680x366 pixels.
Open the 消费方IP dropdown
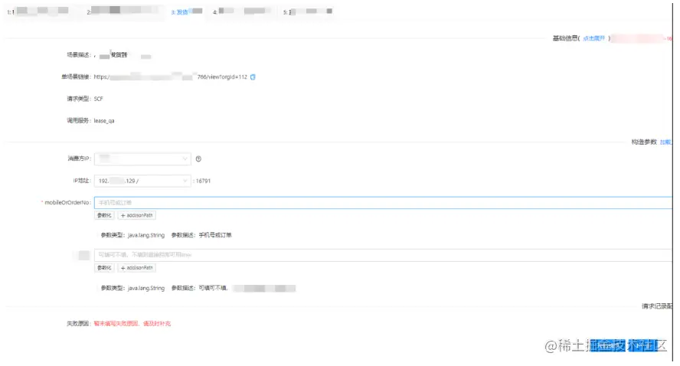[142, 158]
